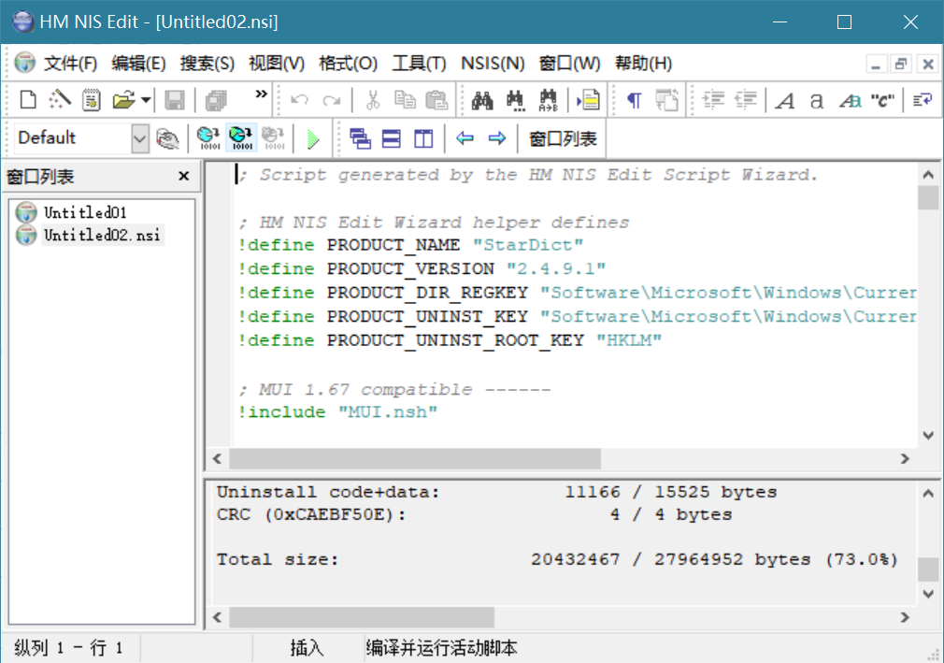Image resolution: width=944 pixels, height=663 pixels.
Task: Open the NSIS(N) menu
Action: click(493, 64)
